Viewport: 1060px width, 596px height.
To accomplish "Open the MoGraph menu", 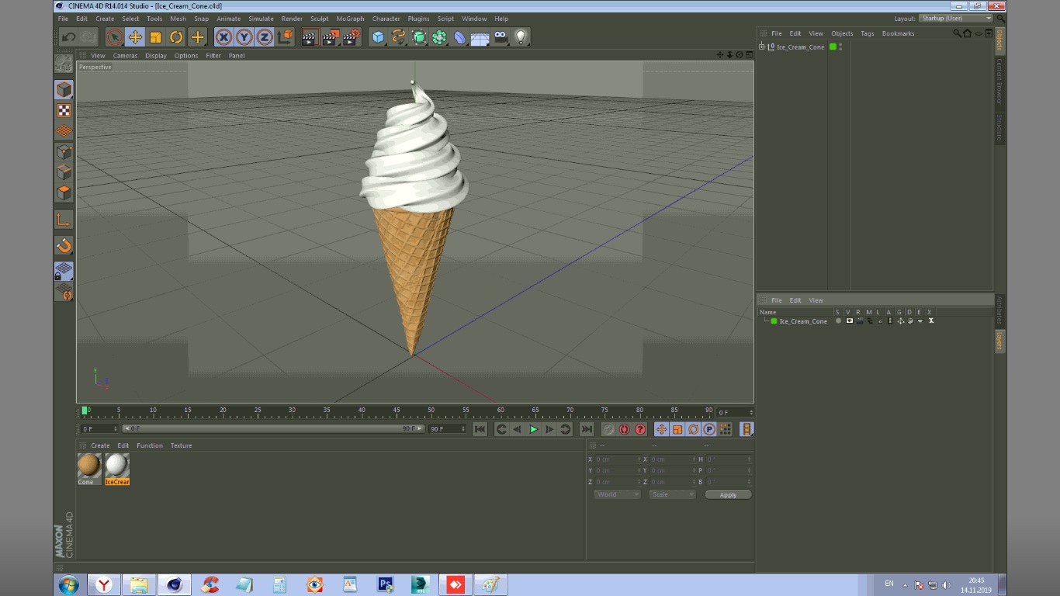I will [350, 19].
